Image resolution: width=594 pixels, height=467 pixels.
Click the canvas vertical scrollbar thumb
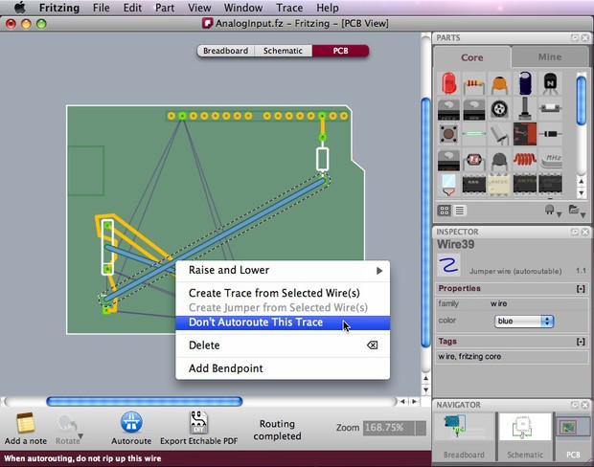[x=425, y=222]
